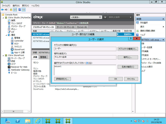Click the dialog help question-mark button
This screenshot has width=166, height=124.
(131, 38)
